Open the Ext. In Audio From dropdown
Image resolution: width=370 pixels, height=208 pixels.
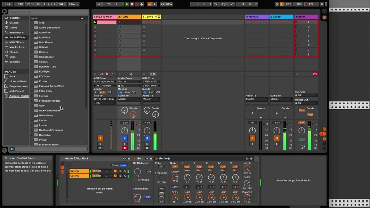point(129,81)
